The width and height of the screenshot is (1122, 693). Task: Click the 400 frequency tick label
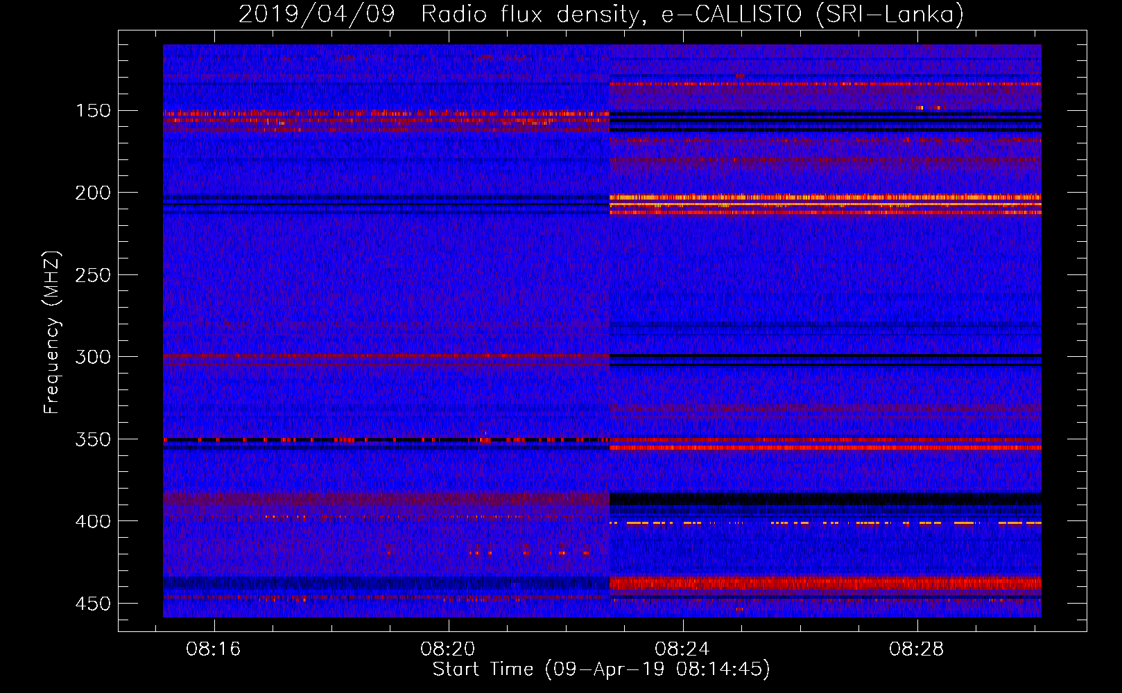pos(93,521)
